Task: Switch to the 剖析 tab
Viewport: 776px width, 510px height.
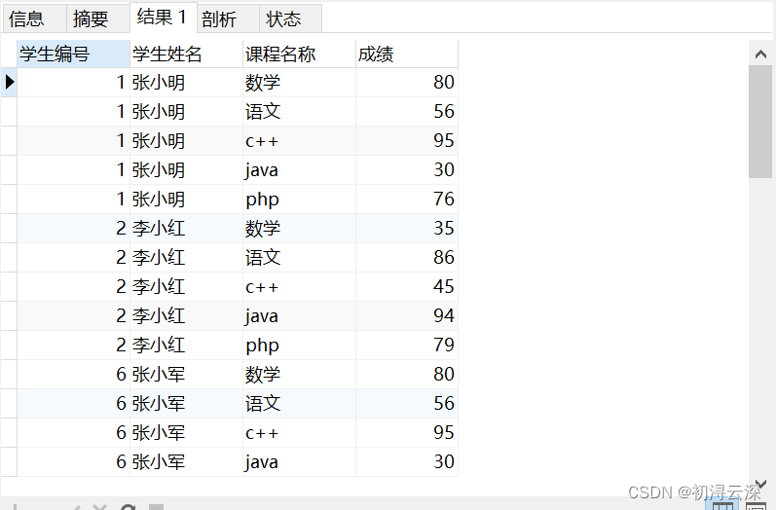Action: point(228,18)
